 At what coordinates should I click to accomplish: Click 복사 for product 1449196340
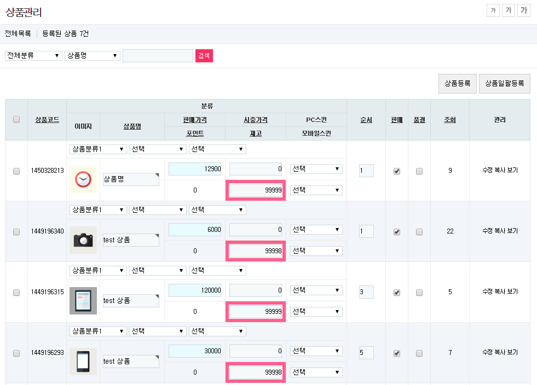coord(500,231)
